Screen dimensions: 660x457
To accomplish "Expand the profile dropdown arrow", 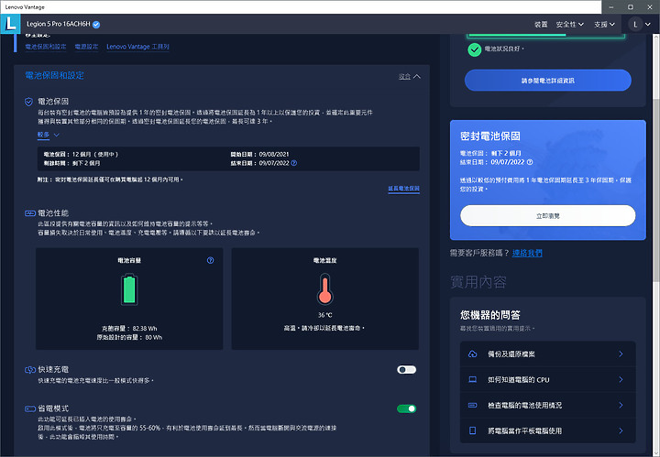I will pos(648,25).
